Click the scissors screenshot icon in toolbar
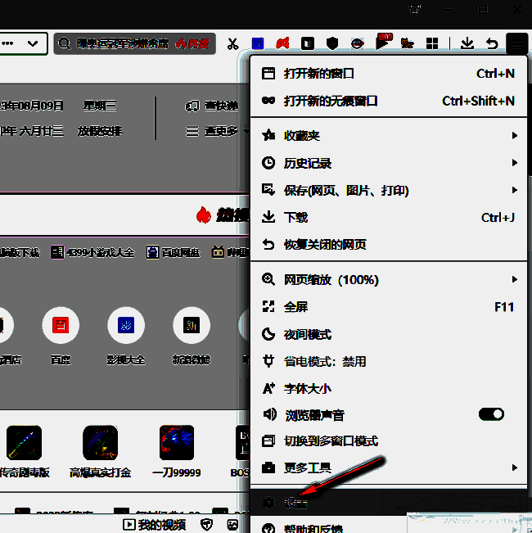This screenshot has width=532, height=533. [x=232, y=44]
